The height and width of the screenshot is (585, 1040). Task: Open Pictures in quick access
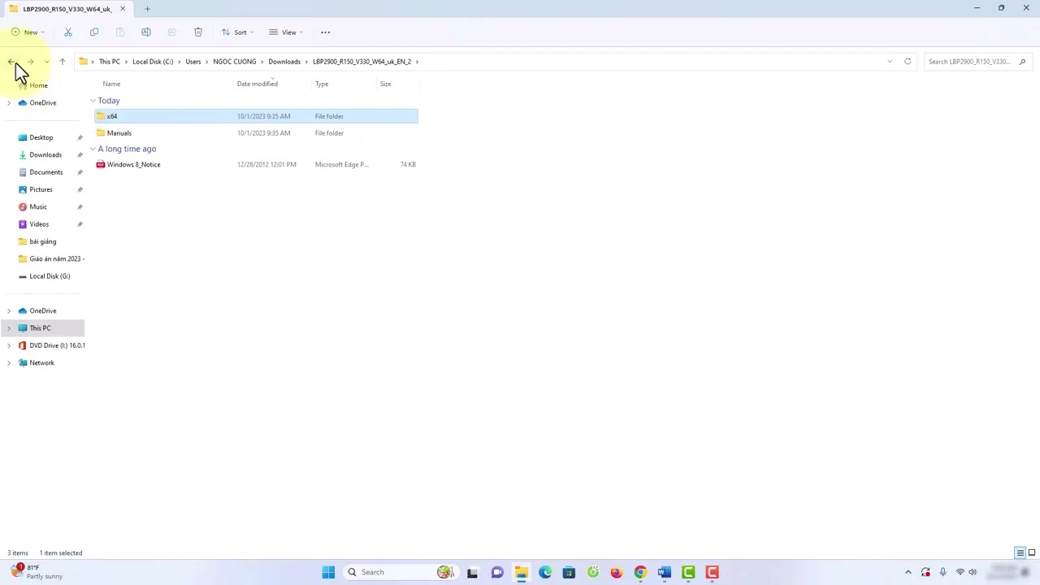tap(41, 189)
